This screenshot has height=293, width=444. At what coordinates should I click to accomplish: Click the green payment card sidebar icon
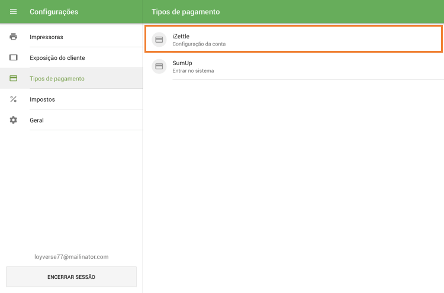13,78
